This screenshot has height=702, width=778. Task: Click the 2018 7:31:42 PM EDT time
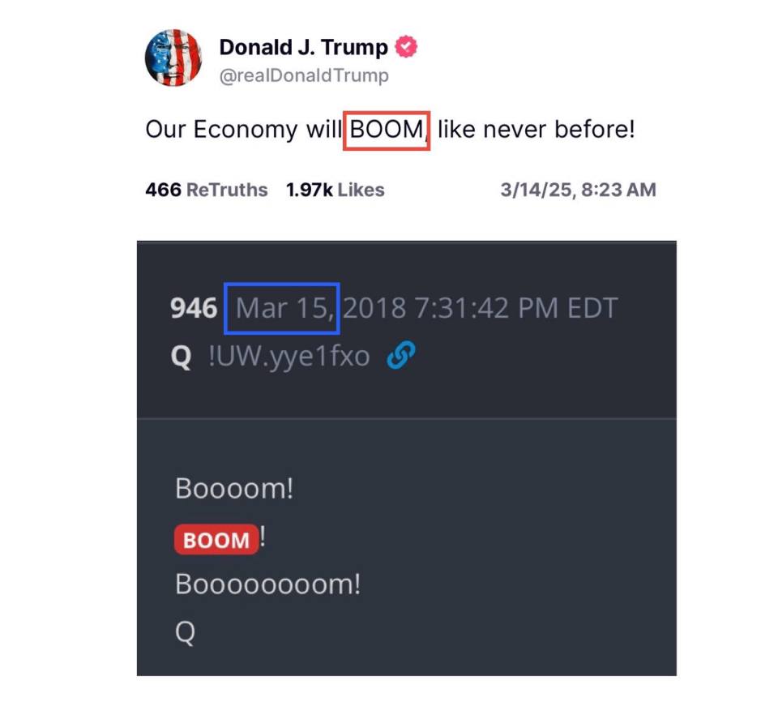[481, 308]
